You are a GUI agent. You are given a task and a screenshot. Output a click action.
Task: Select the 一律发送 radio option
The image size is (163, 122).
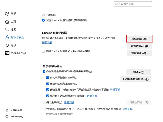coord(43,15)
